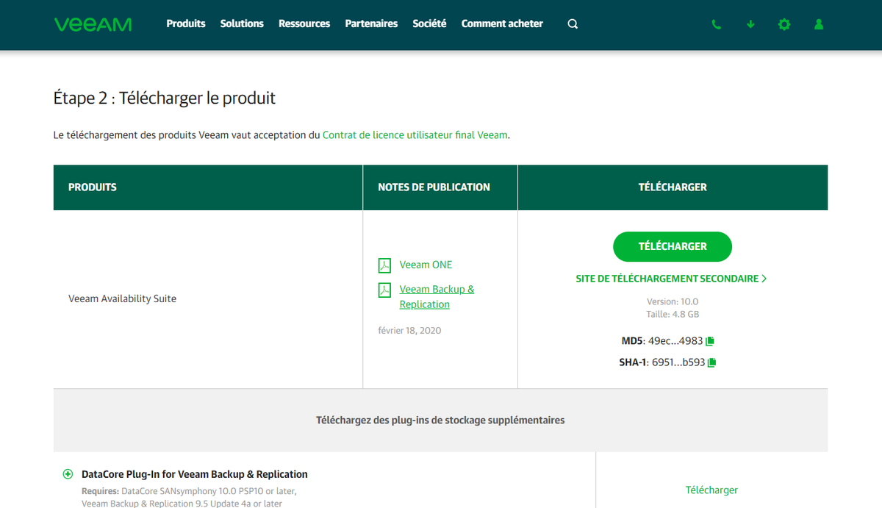Click DataCore Plug-In for Veeam title
The width and height of the screenshot is (882, 508).
(195, 474)
